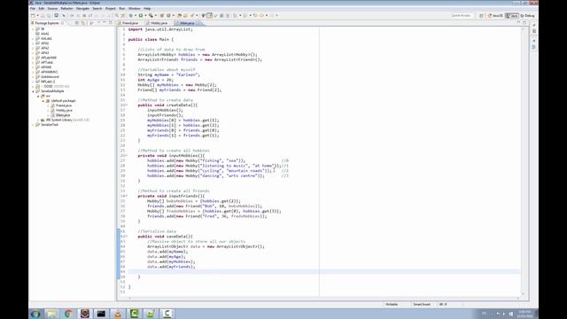
Task: Select the SerialiseTest project
Action: (x=50, y=125)
